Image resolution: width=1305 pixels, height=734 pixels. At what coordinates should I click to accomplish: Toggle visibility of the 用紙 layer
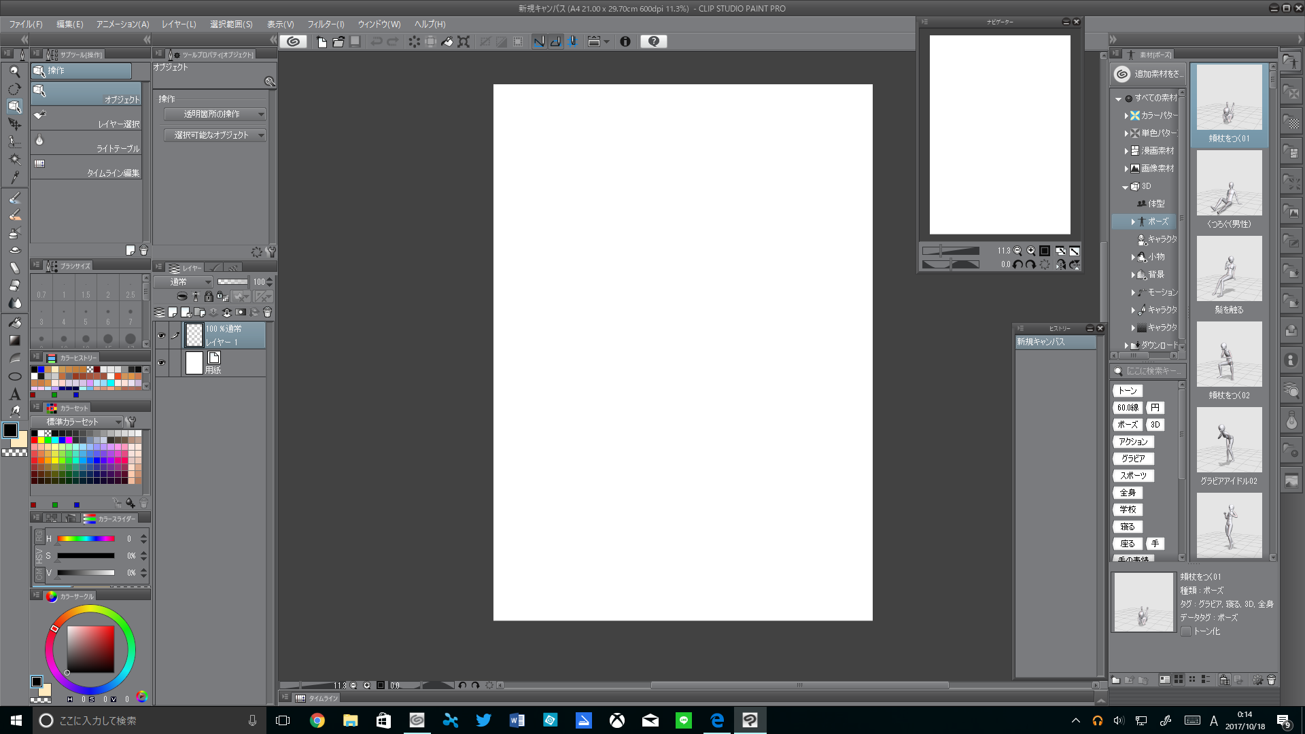click(x=161, y=363)
